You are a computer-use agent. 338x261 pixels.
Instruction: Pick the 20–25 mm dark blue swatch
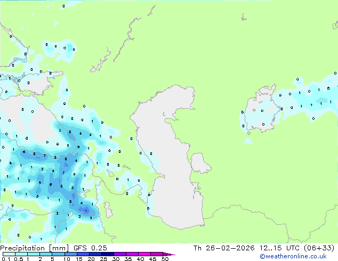pos(95,254)
